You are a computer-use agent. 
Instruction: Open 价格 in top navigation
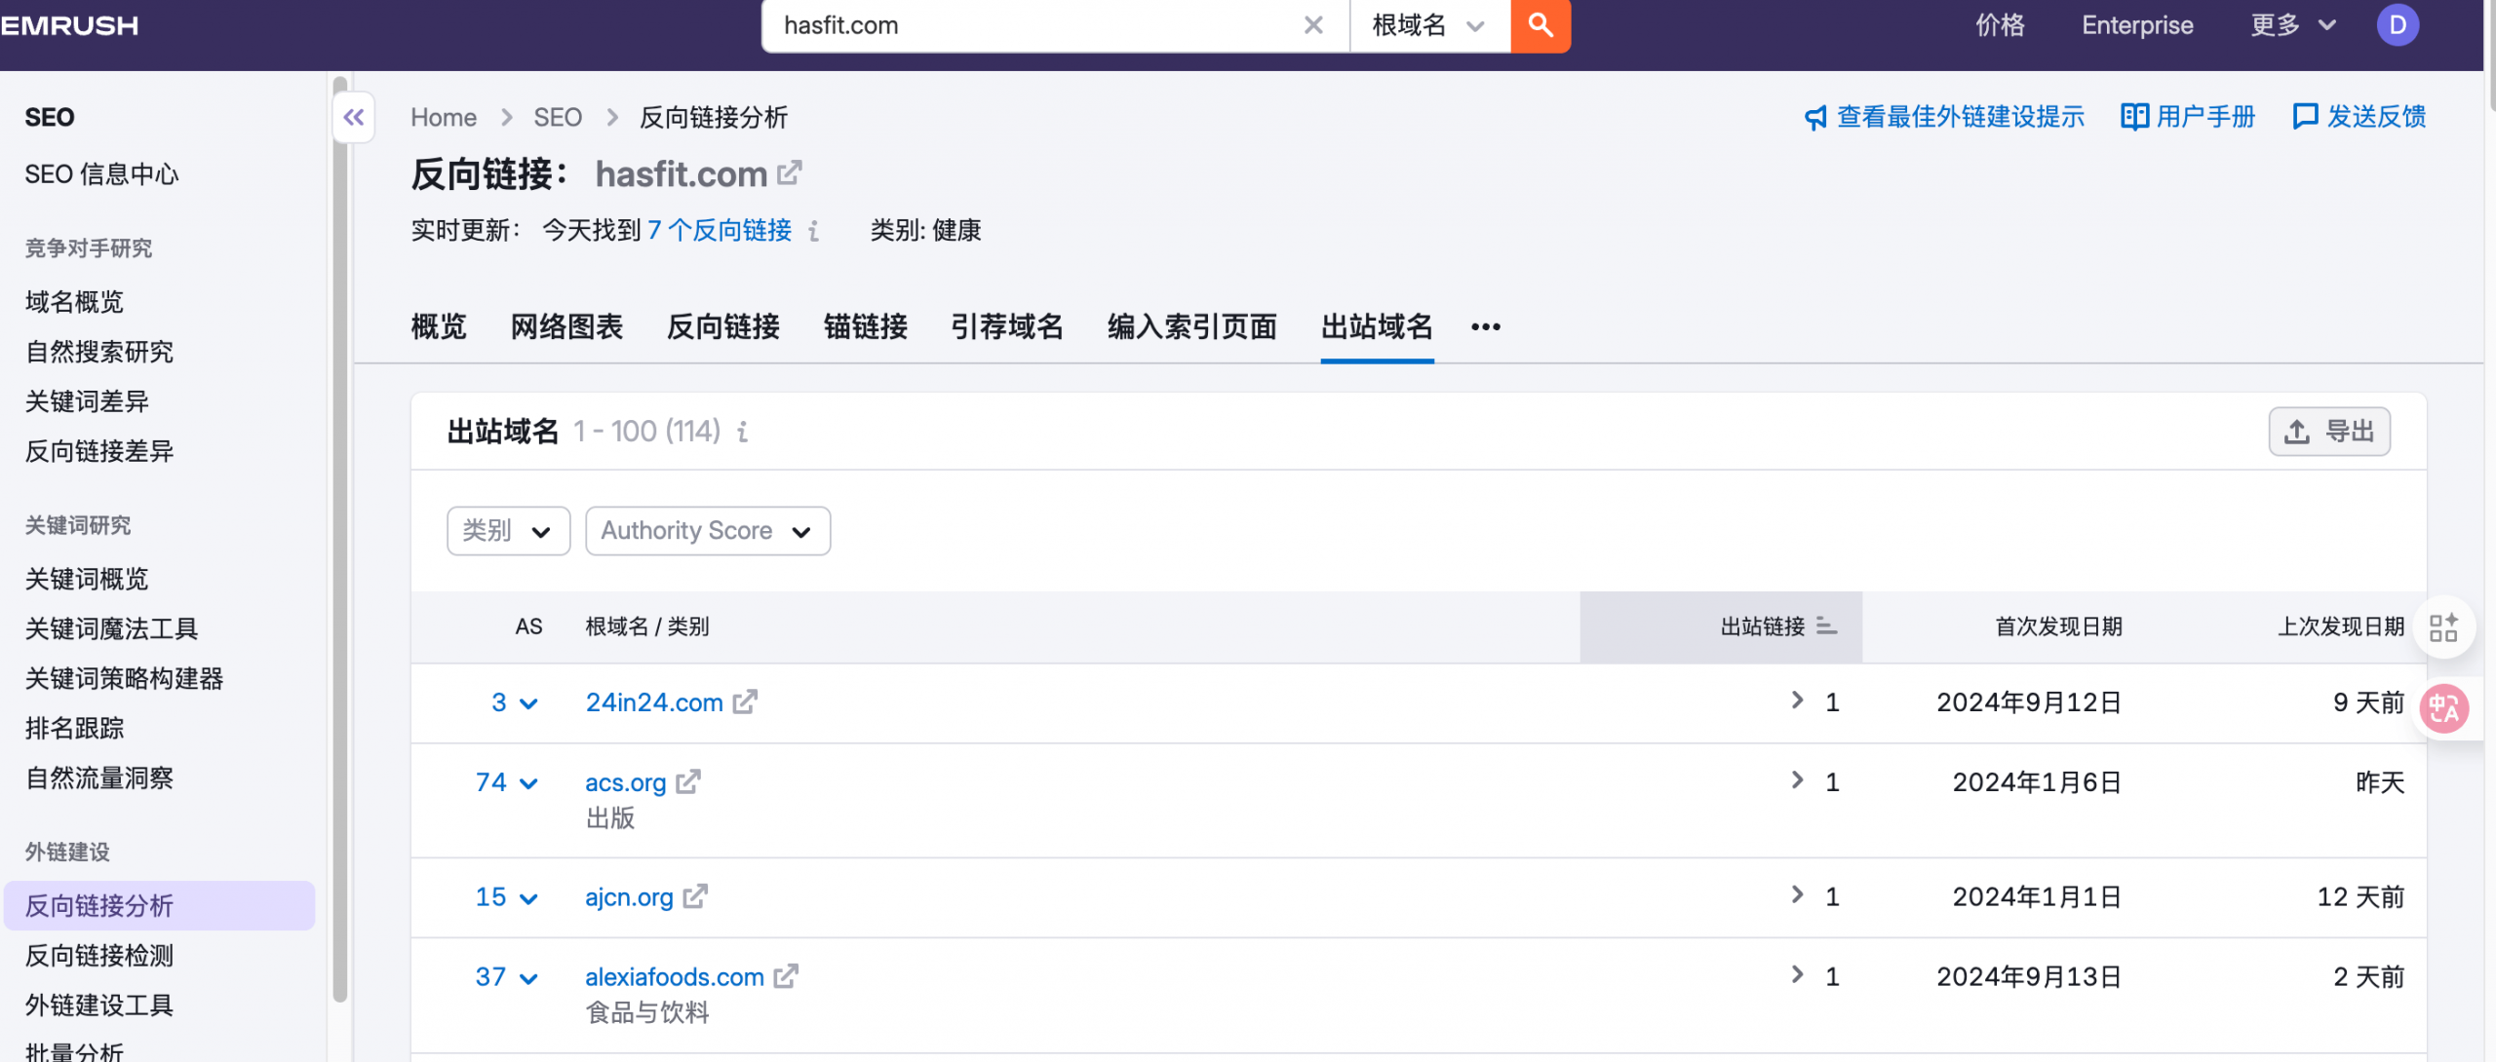2001,25
